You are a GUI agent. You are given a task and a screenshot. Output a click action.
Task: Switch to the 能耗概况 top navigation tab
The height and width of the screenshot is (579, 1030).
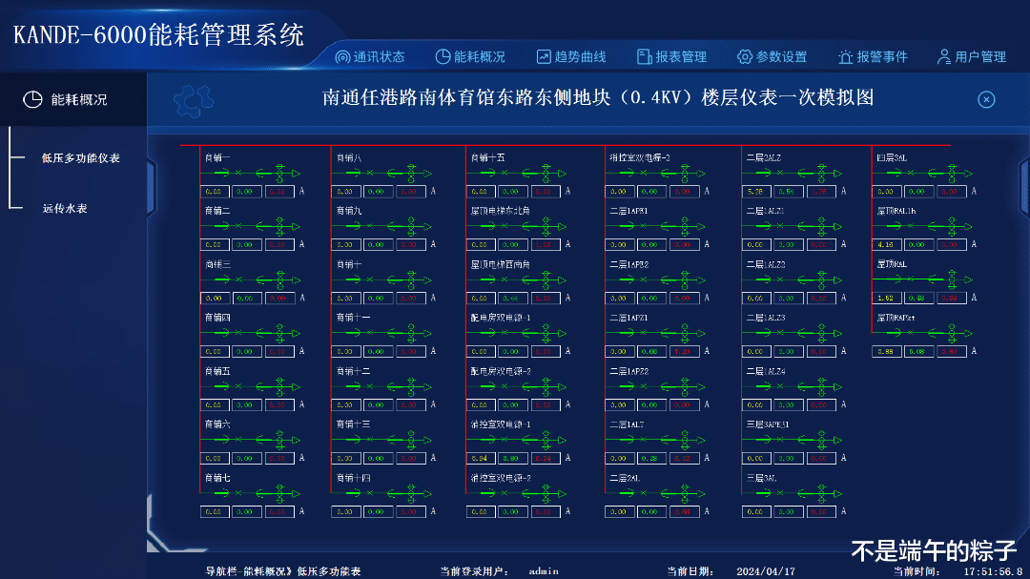[x=470, y=57]
